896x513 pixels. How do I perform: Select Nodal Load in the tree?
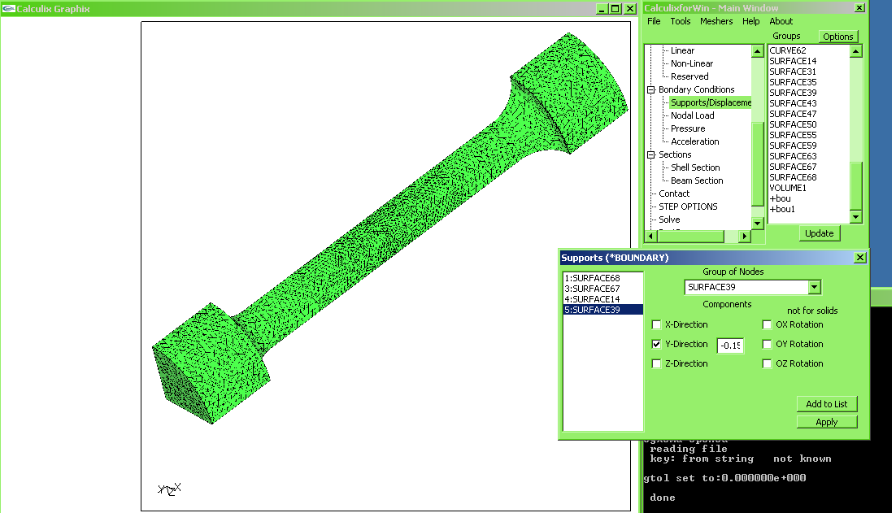point(692,115)
